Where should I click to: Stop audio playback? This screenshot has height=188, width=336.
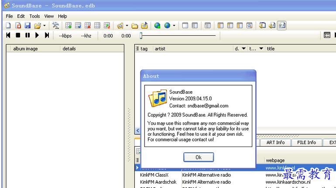18,35
